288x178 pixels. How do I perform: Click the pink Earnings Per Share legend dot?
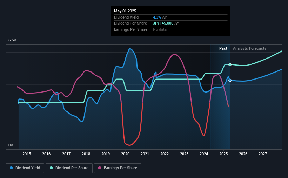(100, 168)
